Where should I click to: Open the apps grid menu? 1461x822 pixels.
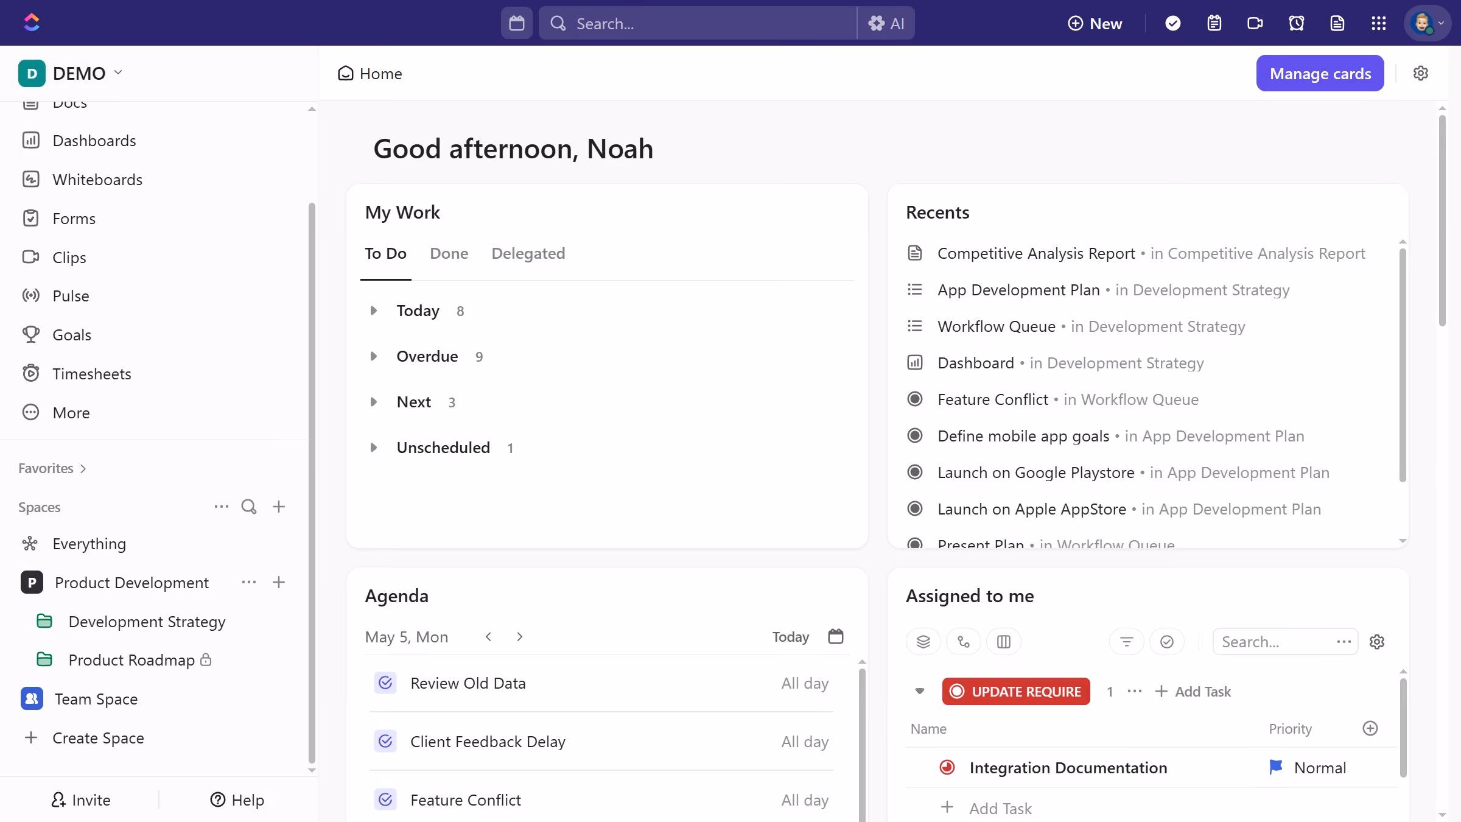(x=1379, y=23)
